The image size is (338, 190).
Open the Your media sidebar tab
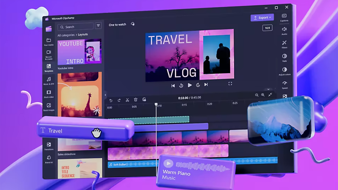(x=49, y=42)
